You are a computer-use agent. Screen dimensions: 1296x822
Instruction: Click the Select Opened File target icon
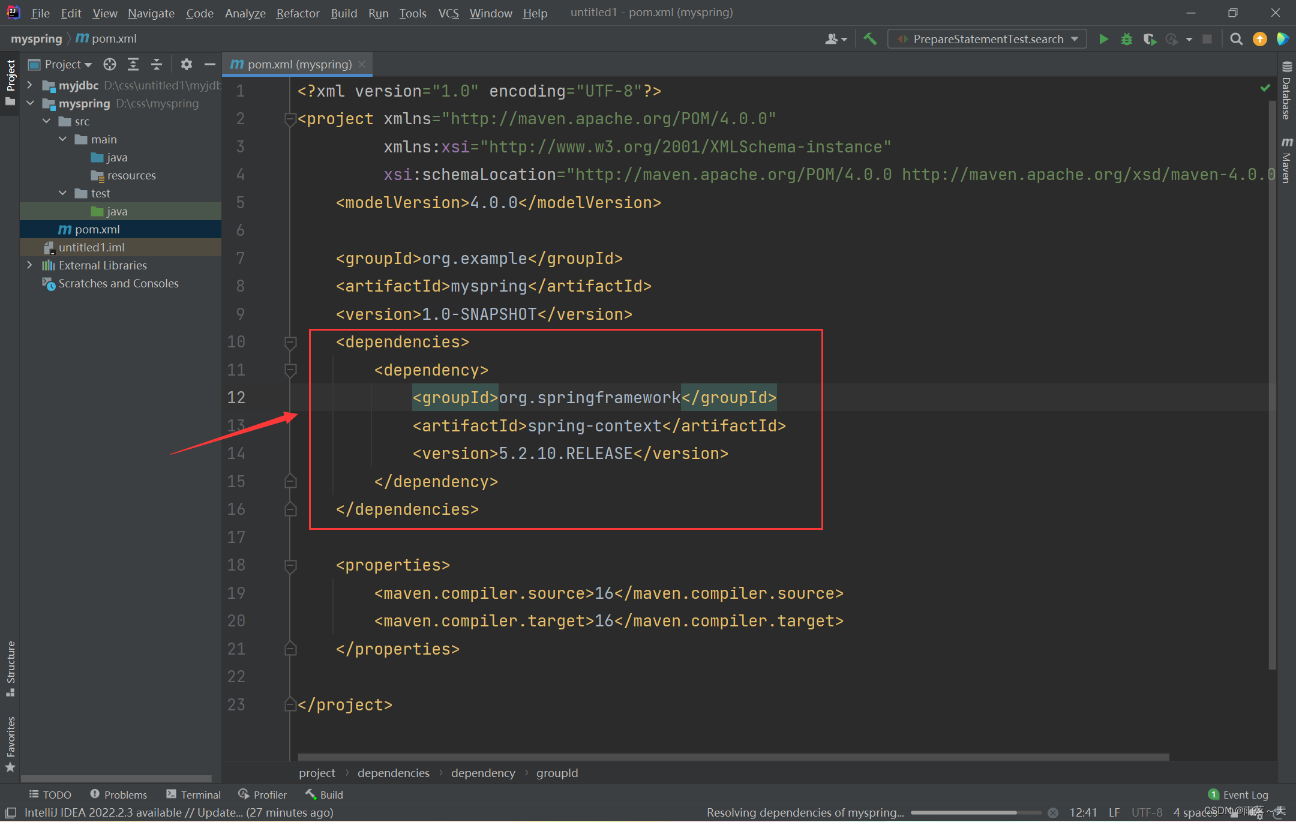coord(109,64)
